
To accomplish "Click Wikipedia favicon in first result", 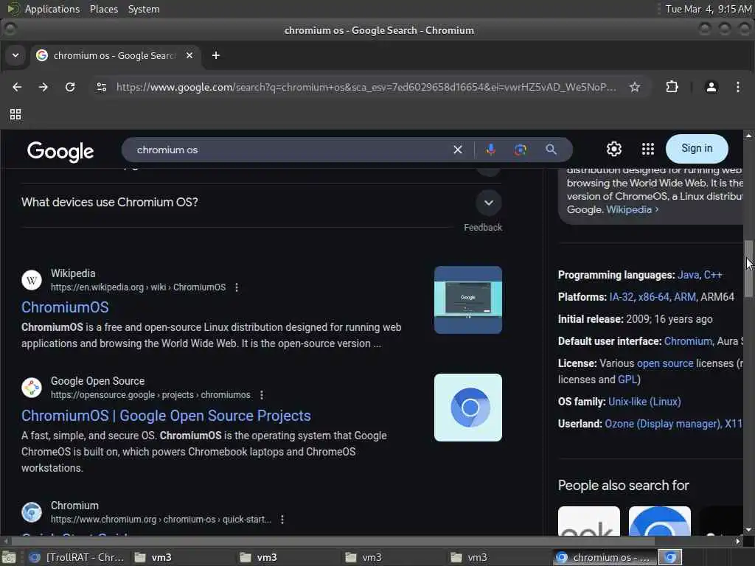I will click(x=32, y=280).
